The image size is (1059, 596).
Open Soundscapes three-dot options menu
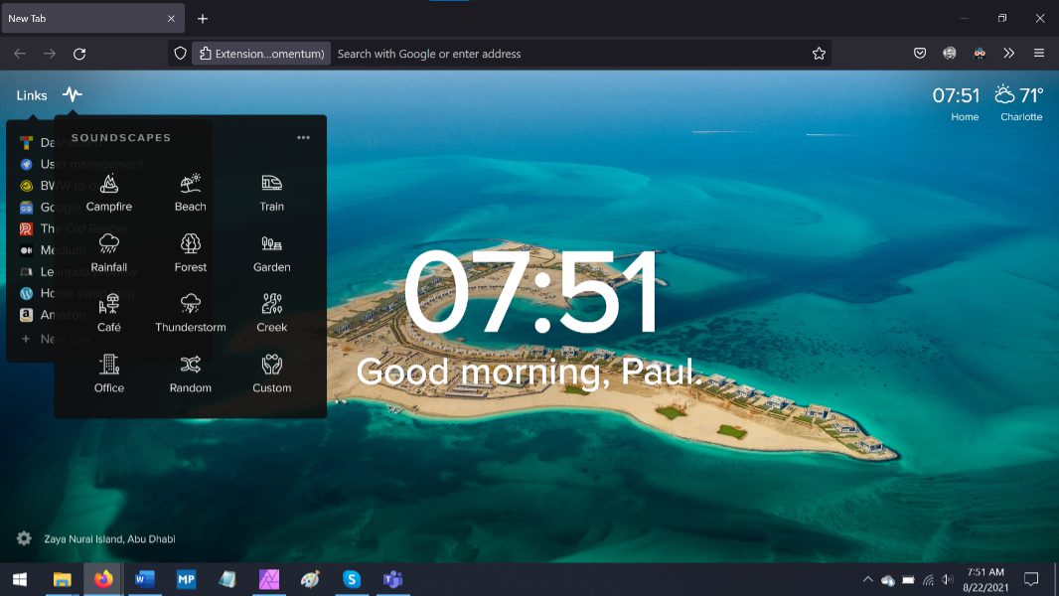coord(303,138)
